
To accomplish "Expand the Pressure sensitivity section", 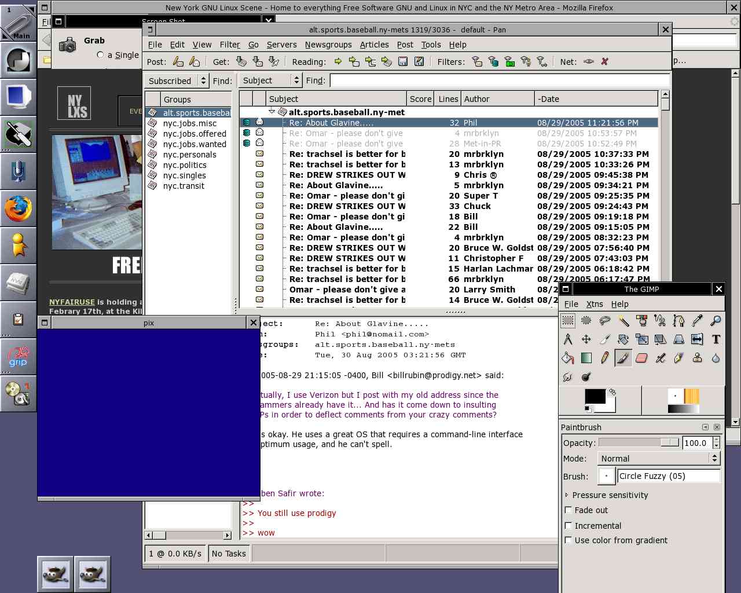I will click(x=567, y=495).
